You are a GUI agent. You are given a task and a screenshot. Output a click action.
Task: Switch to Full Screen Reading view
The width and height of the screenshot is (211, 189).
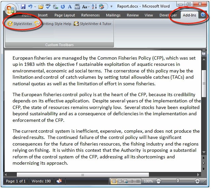click(x=120, y=181)
